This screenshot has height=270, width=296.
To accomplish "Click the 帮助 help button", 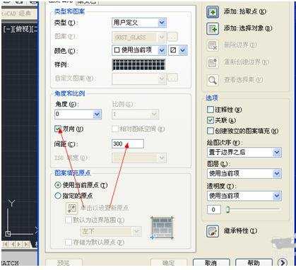I will [254, 263].
